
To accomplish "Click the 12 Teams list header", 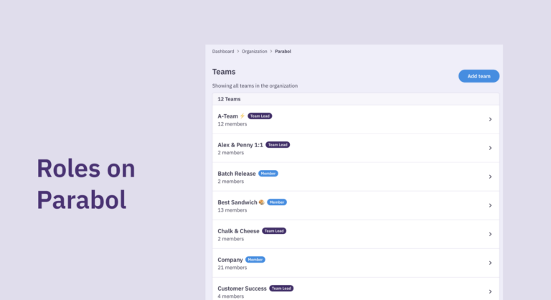I will 229,99.
